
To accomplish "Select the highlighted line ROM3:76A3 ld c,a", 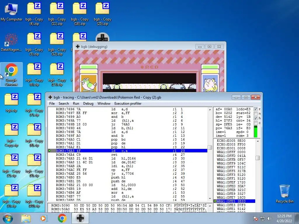I will point(127,151).
